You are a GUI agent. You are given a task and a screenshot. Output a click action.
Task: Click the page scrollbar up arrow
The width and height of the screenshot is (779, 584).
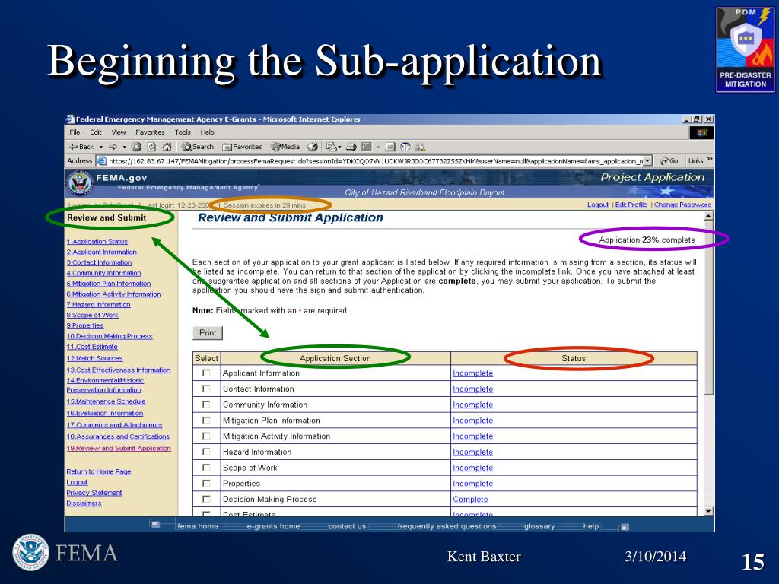tap(708, 216)
